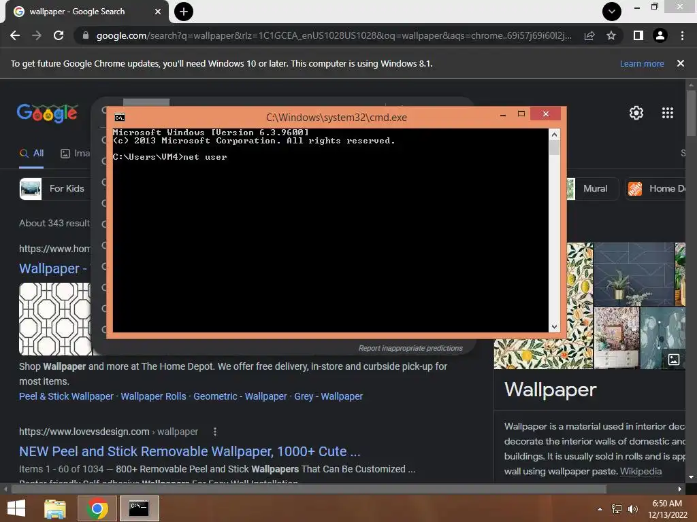The image size is (697, 522).
Task: Open cmd.exe system menu icon
Action: [x=120, y=118]
